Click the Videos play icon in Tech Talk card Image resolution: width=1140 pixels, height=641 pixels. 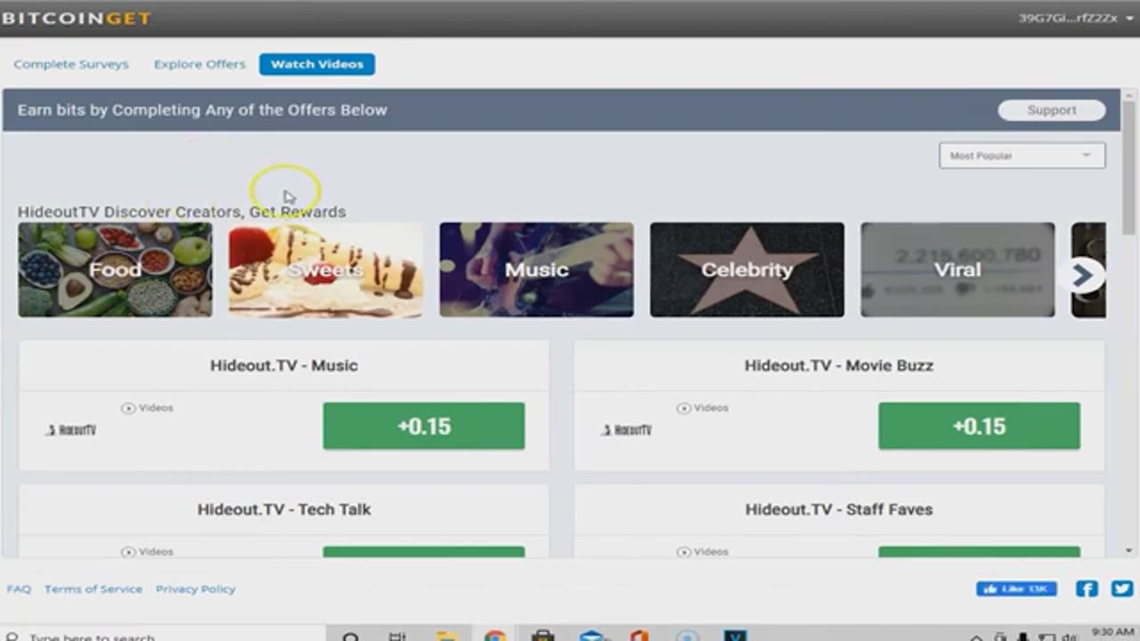(x=128, y=552)
